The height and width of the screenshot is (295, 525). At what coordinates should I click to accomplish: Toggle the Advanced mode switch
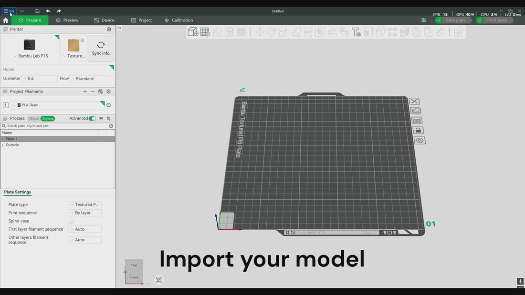[x=92, y=119]
